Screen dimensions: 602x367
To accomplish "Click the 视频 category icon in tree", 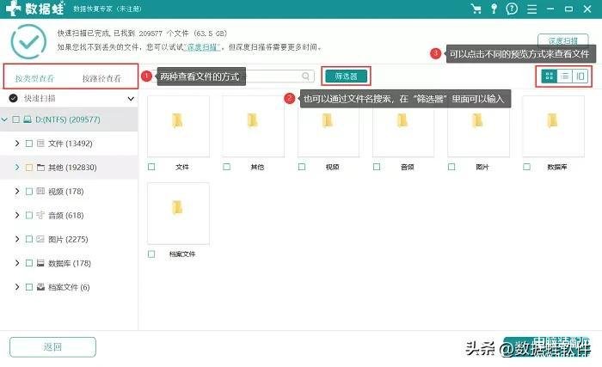I will pos(40,191).
